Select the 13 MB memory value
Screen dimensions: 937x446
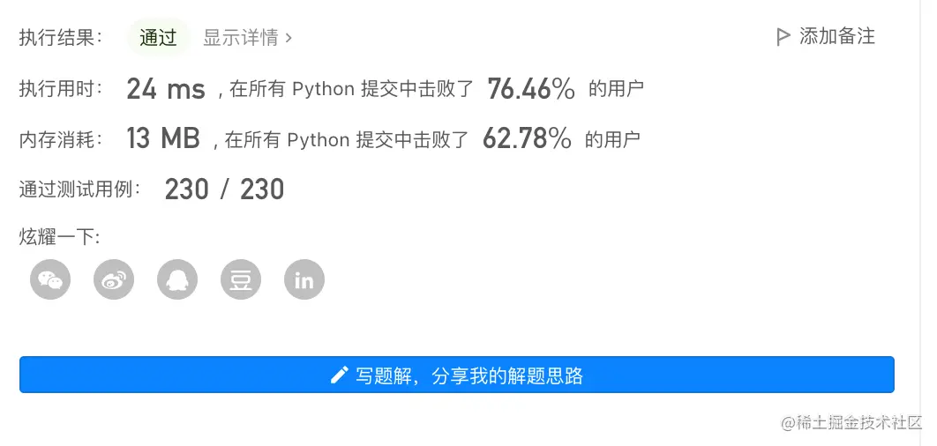pos(163,138)
